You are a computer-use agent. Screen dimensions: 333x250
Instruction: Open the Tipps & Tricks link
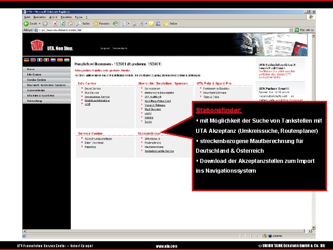click(211, 97)
